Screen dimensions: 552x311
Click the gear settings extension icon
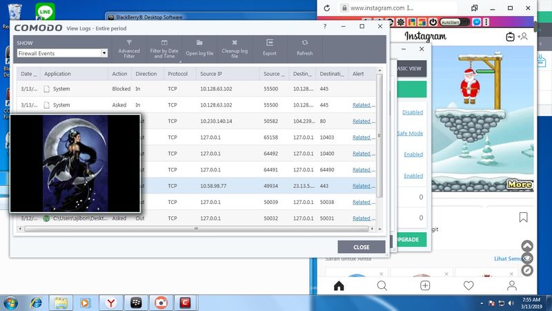[x=401, y=22]
